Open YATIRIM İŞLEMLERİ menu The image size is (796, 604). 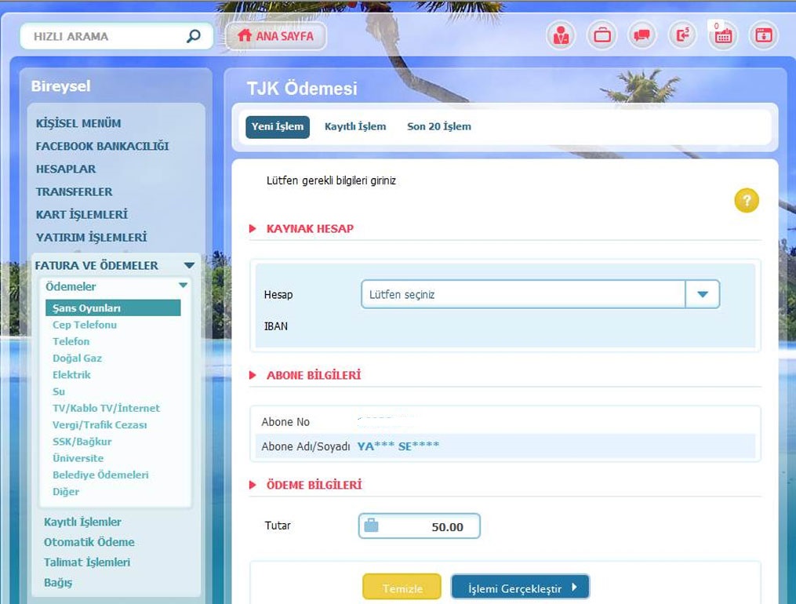pyautogui.click(x=92, y=238)
